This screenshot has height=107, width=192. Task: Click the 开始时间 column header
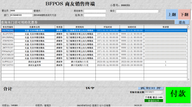(x=108, y=27)
